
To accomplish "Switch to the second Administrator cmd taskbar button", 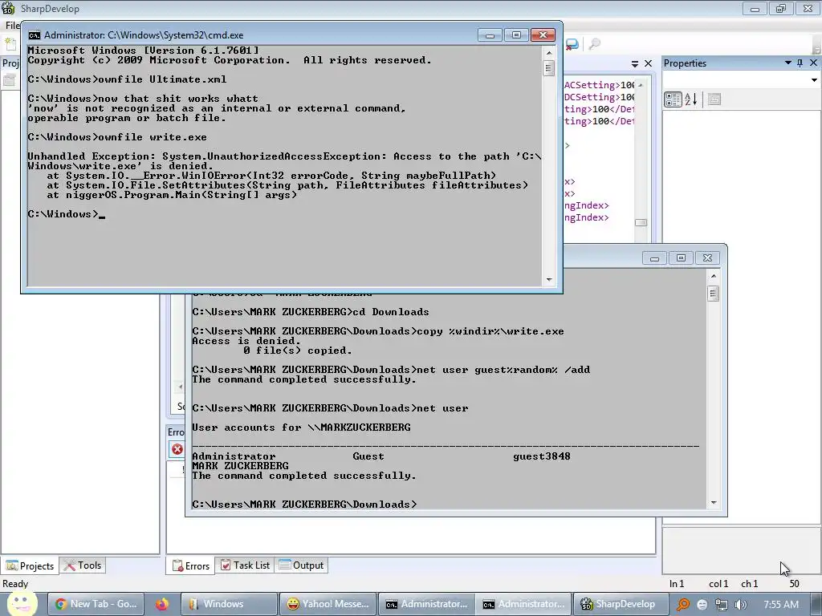I will tap(523, 604).
